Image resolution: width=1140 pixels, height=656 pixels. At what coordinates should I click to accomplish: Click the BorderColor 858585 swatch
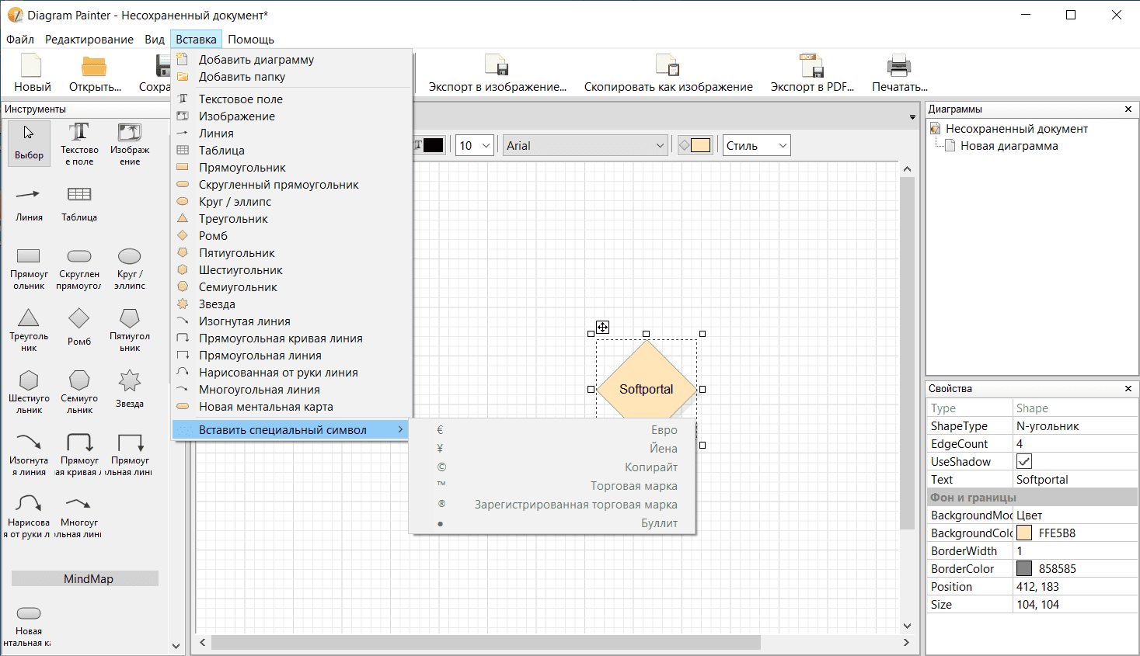pyautogui.click(x=1024, y=568)
